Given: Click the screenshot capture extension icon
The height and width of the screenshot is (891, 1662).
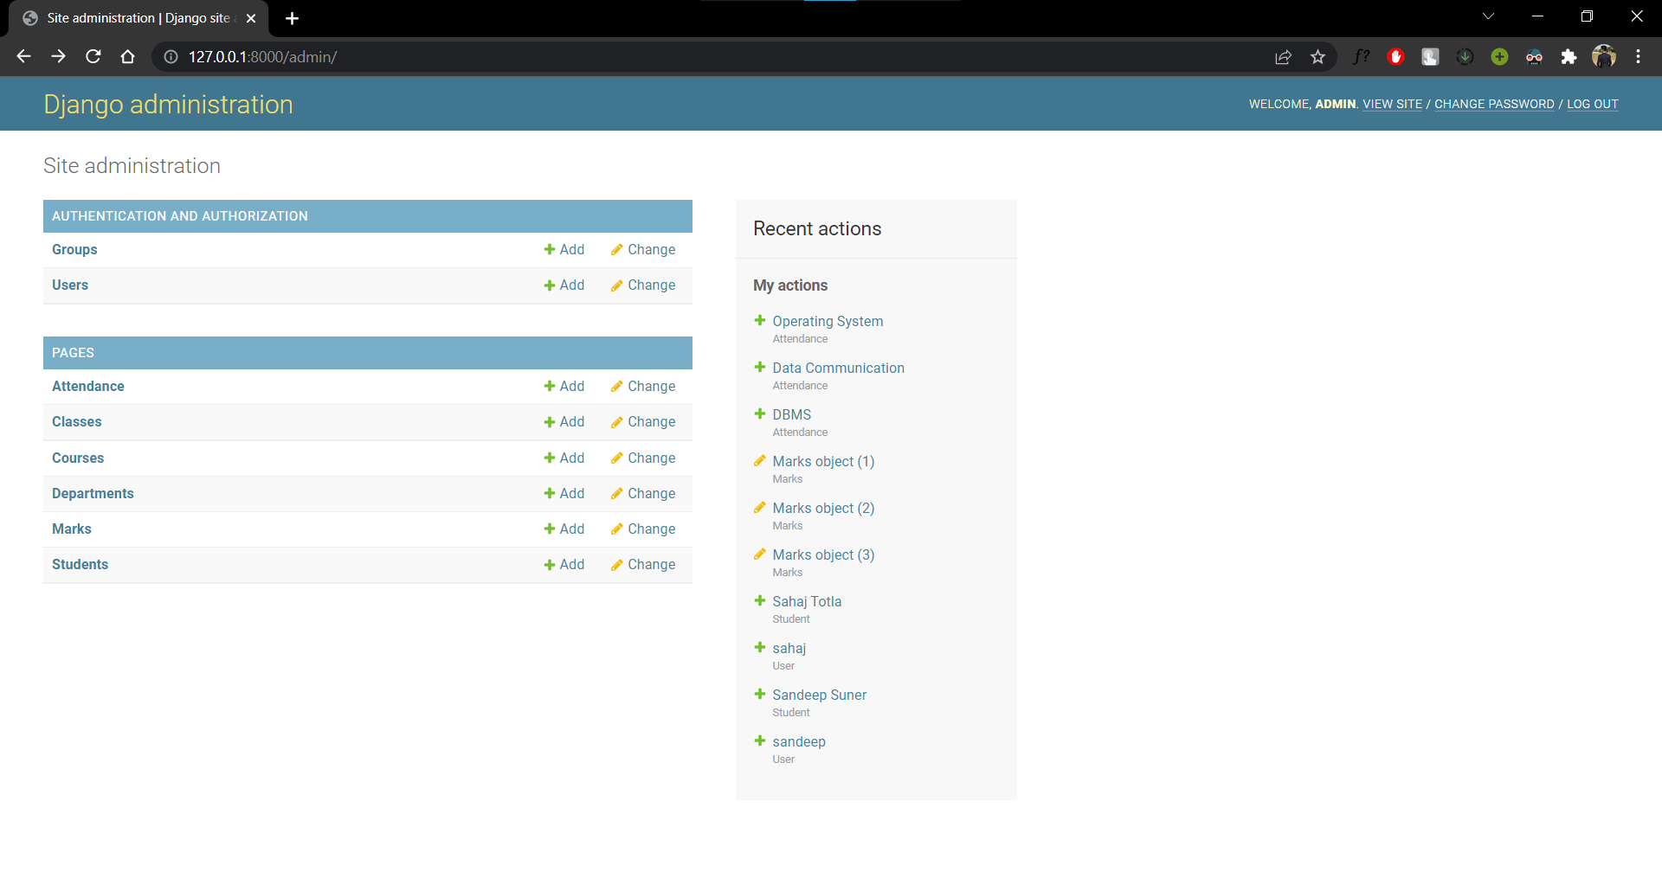Looking at the screenshot, I should (x=1430, y=56).
